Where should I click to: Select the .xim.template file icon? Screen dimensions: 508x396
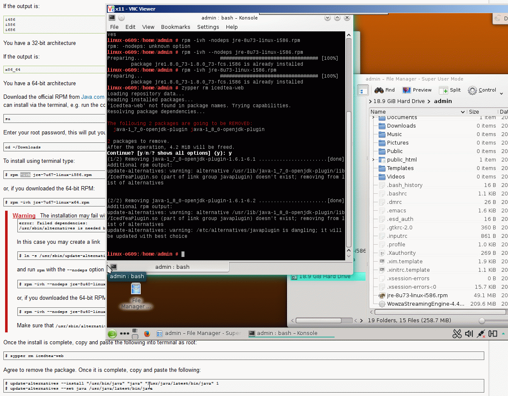click(382, 262)
